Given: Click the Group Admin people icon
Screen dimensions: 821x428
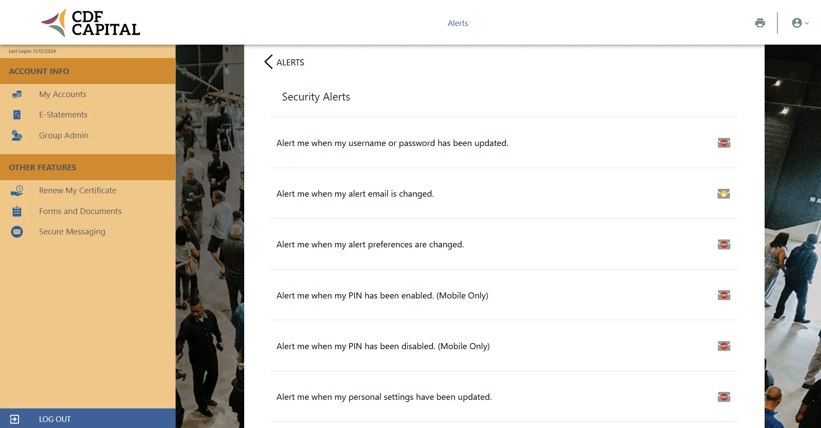Looking at the screenshot, I should [x=17, y=136].
